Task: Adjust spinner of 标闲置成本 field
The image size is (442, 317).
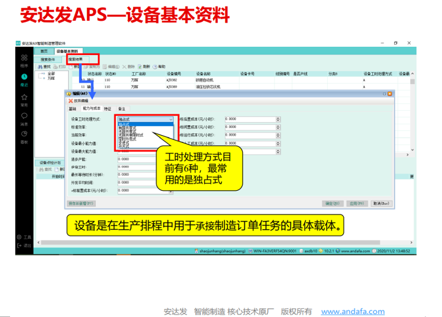Action: 278,127
